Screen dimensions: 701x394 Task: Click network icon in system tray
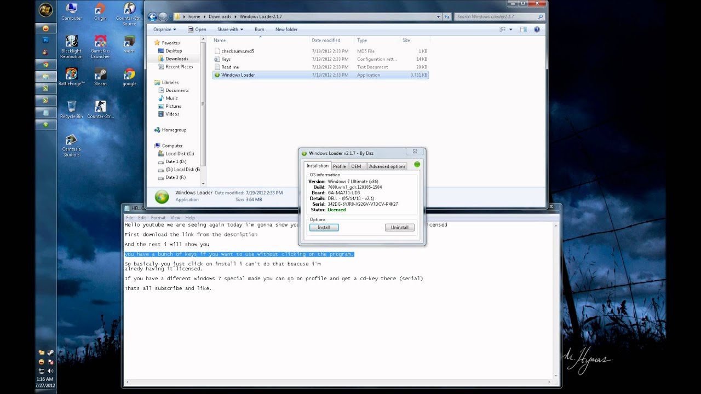(x=42, y=371)
